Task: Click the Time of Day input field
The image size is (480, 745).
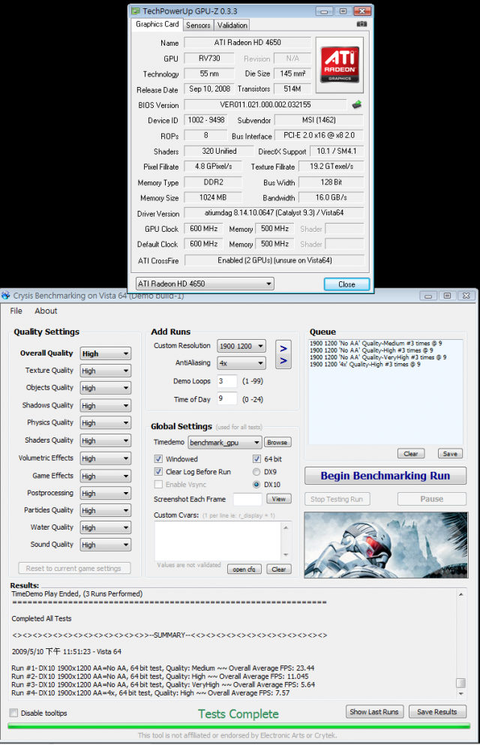Action: pos(227,398)
